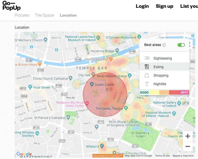Choose the Shopping heat map option
The image size is (198, 159).
tap(164, 75)
